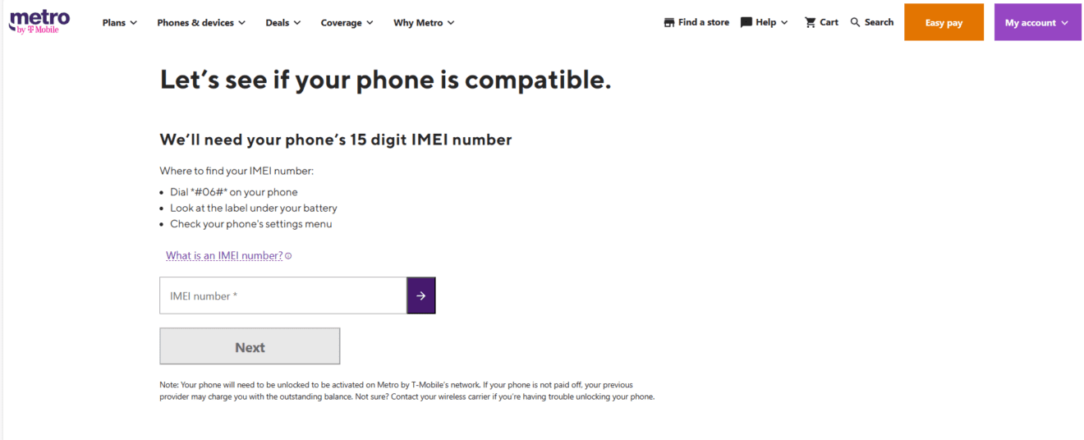Open the Deals dropdown
Image resolution: width=1084 pixels, height=440 pixels.
pyautogui.click(x=283, y=23)
